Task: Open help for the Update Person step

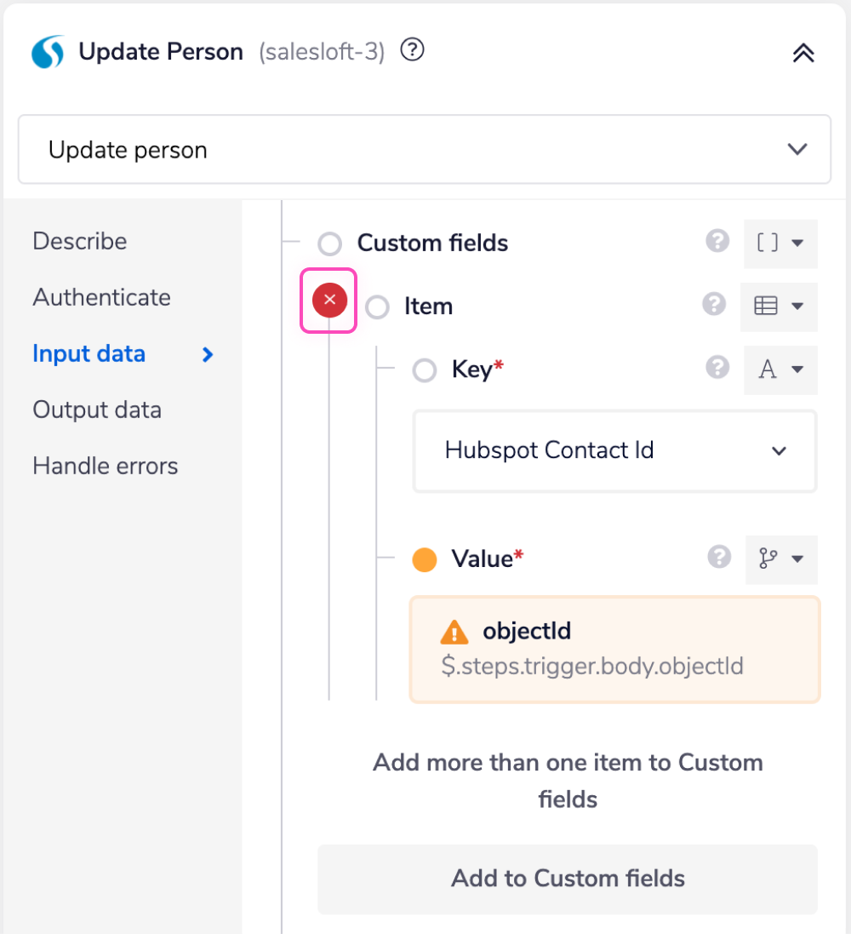Action: point(412,50)
